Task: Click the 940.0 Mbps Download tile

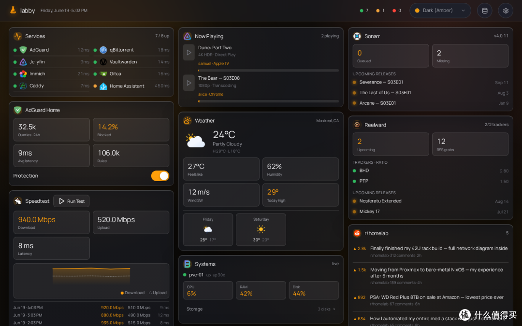Action: click(52, 222)
